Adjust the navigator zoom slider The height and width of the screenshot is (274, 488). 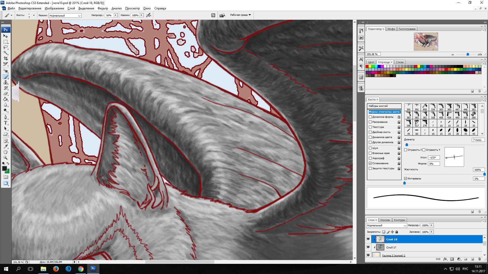pos(468,54)
